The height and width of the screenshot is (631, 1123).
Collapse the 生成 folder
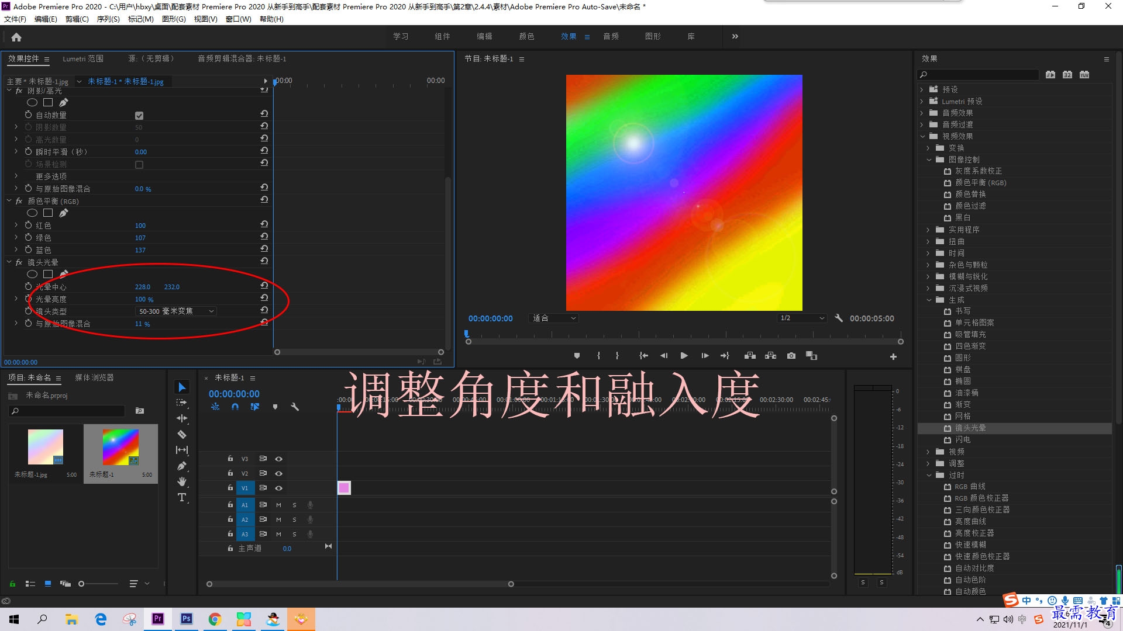[x=929, y=300]
